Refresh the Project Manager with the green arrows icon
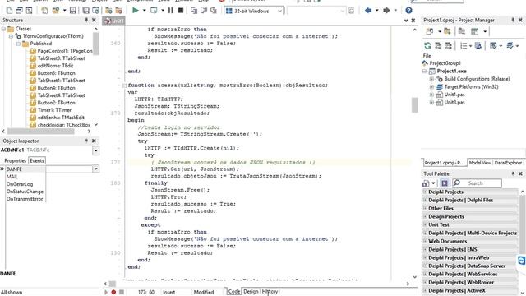 point(427,46)
